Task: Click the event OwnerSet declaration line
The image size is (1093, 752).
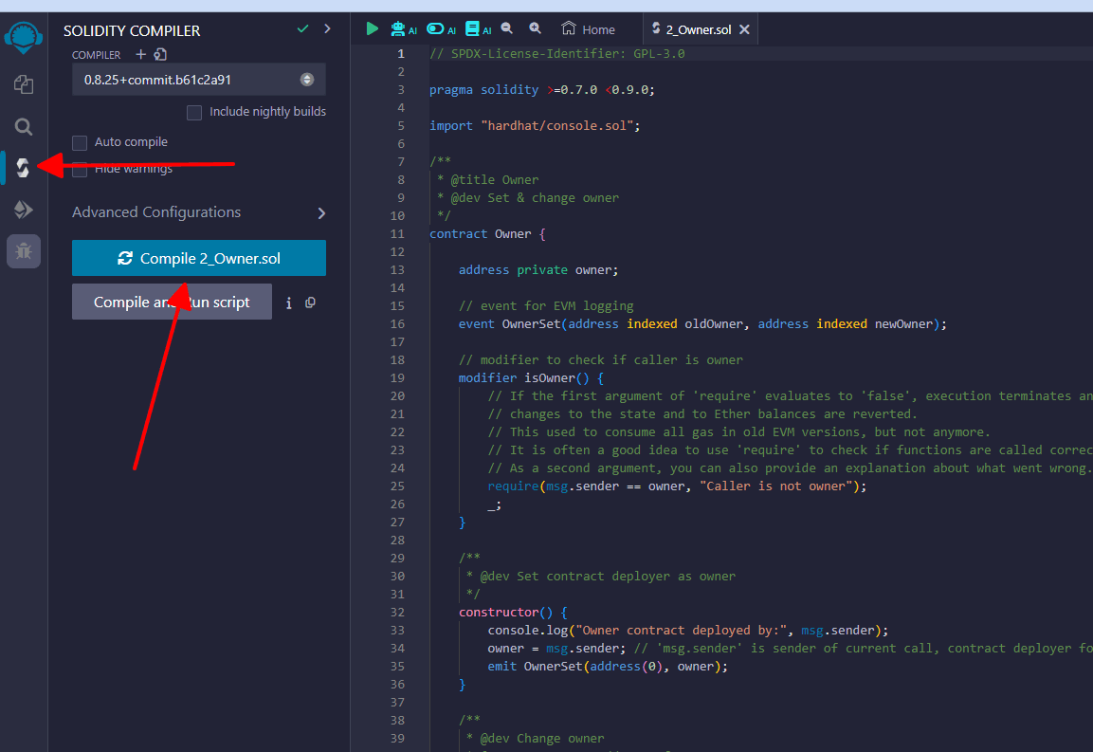Action: point(702,323)
